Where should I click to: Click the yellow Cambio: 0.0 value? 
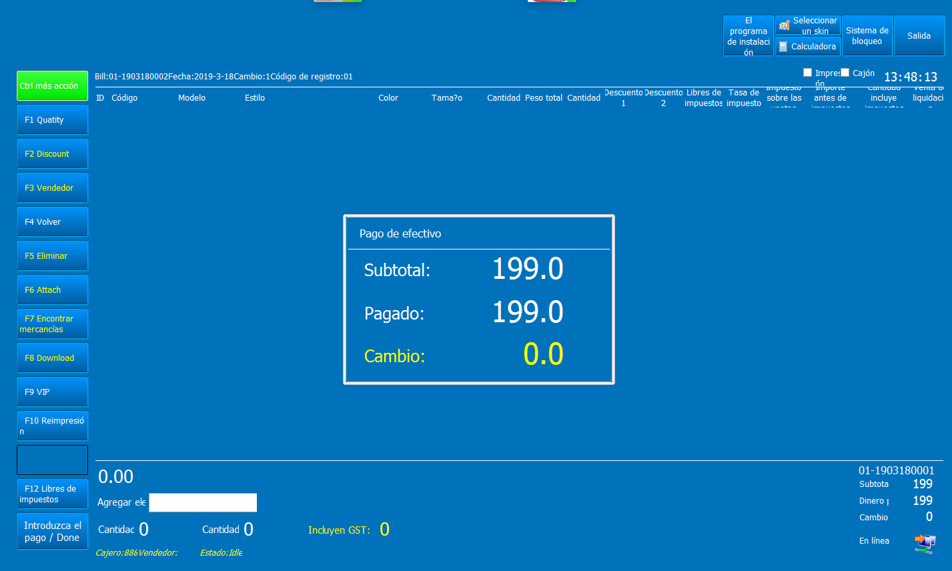point(543,355)
